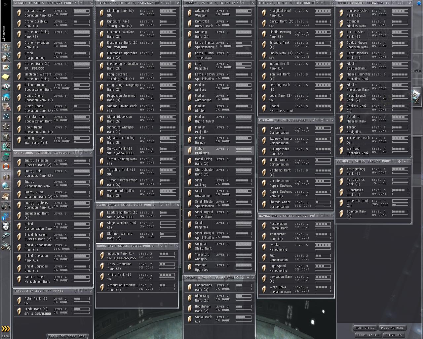Screen dimensions: 423x339
Task: Click the Akhenat0n character name in sidebar
Action: [x=4, y=33]
